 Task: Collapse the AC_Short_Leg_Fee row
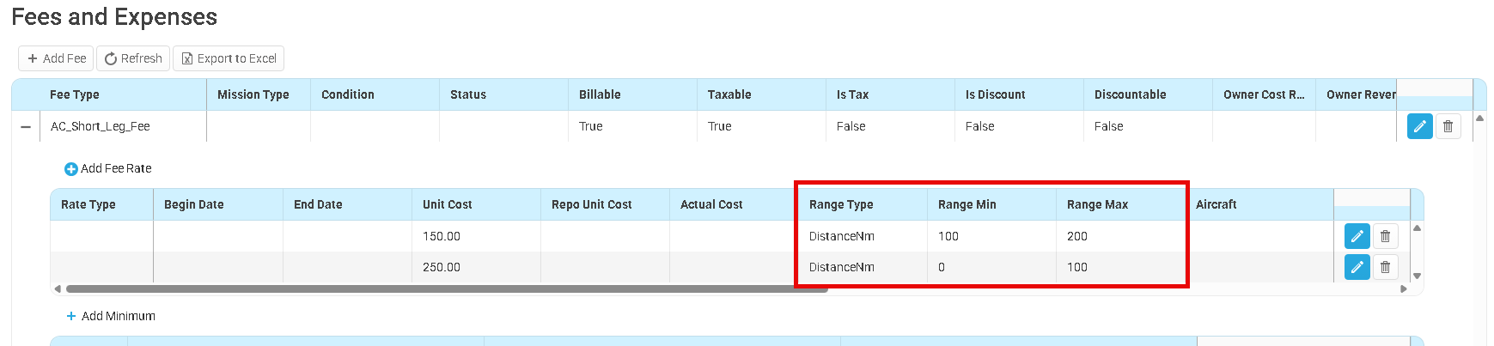pos(26,127)
